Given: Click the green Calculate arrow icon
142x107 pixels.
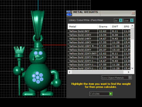Looking at the screenshot, I should (111, 94).
